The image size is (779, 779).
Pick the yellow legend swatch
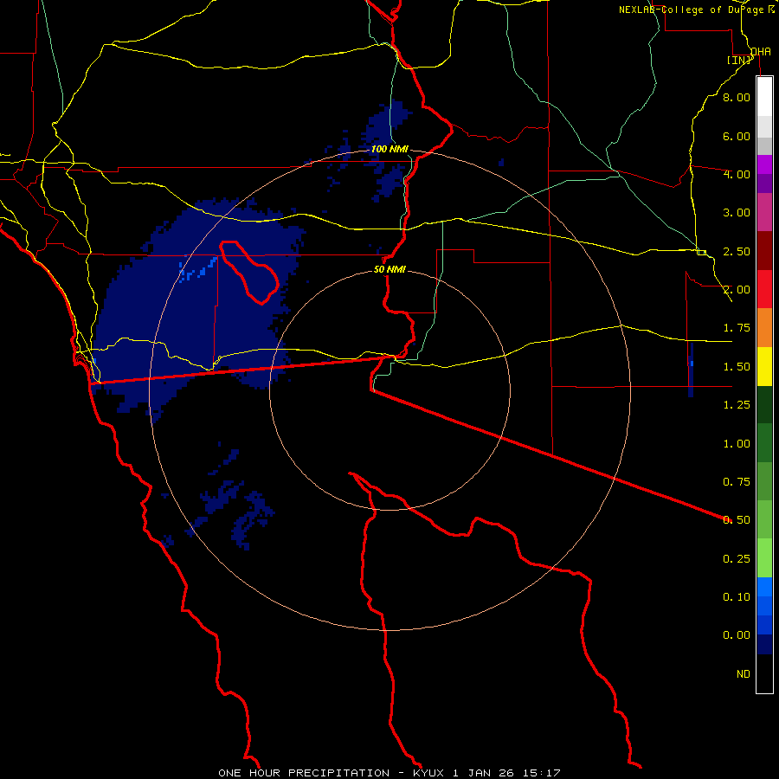(x=764, y=366)
